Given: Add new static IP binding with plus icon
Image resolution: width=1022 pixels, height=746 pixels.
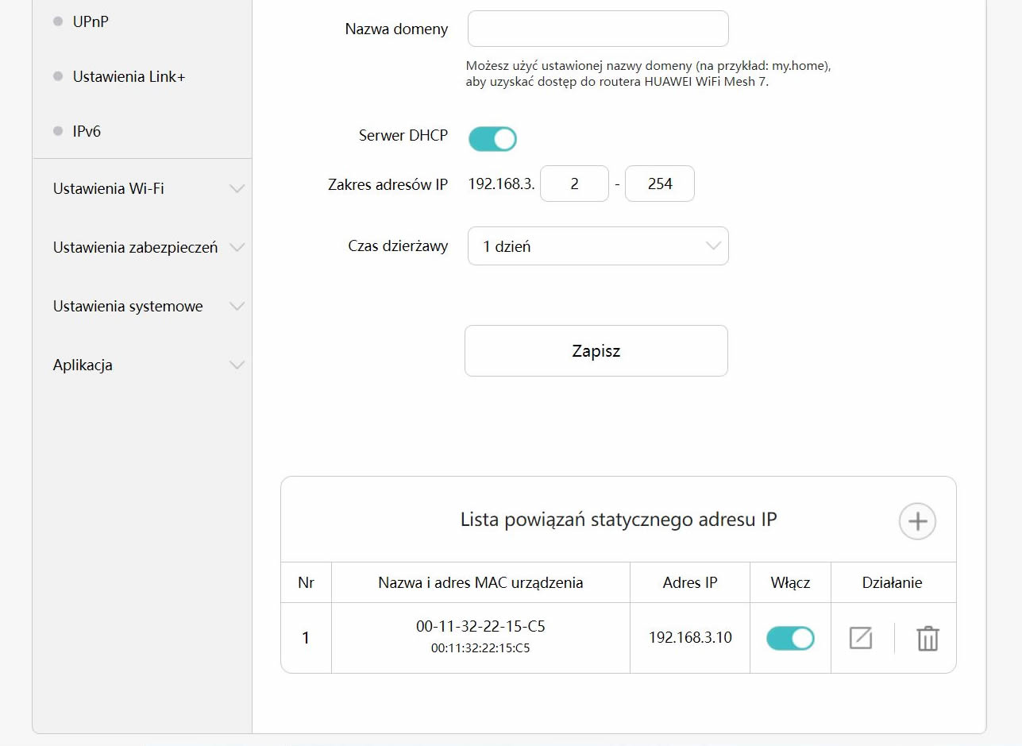Looking at the screenshot, I should tap(917, 521).
